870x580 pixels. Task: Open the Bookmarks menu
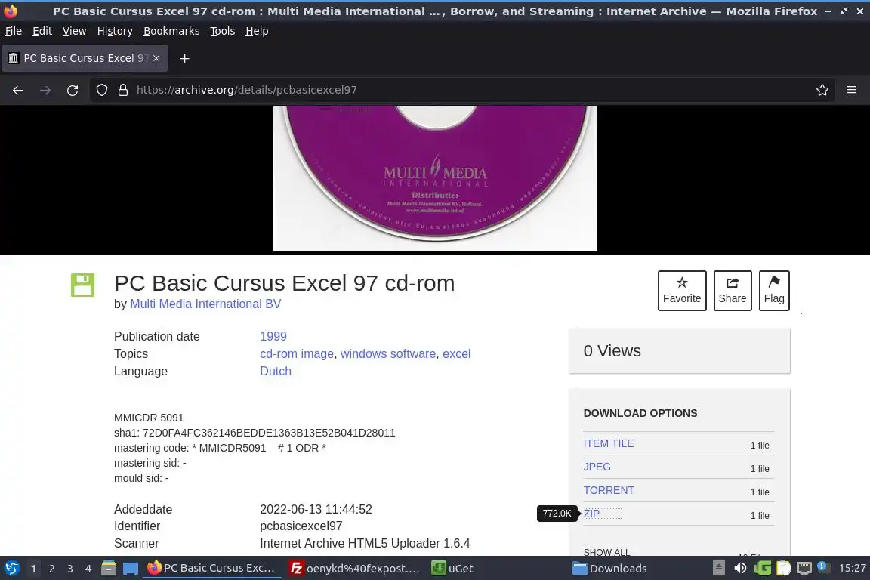click(x=171, y=31)
